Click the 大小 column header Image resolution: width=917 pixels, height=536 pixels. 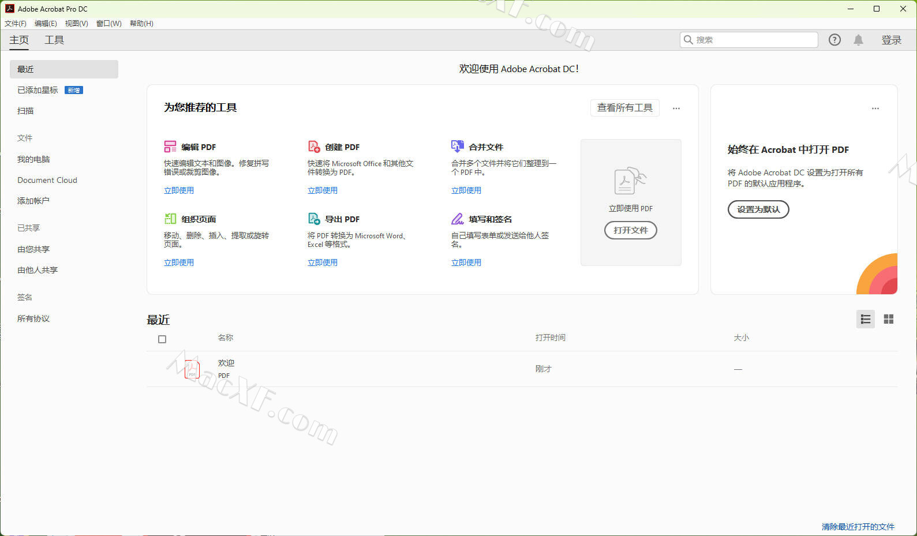pyautogui.click(x=742, y=338)
